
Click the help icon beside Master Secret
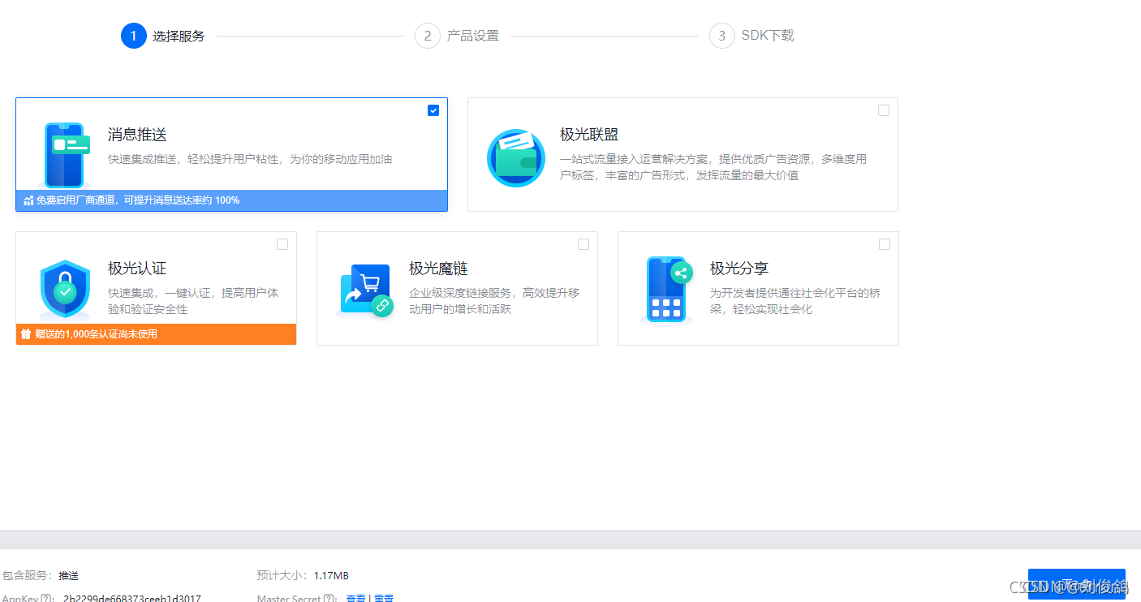point(329,599)
